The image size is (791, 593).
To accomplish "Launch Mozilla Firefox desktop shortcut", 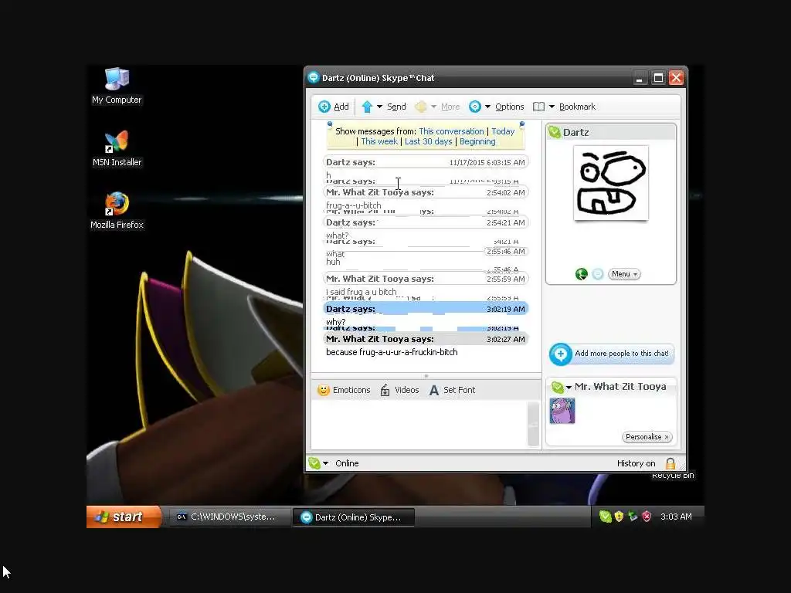I will 117,211.
